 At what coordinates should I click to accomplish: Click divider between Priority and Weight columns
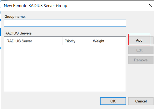pyautogui.click(x=91, y=41)
